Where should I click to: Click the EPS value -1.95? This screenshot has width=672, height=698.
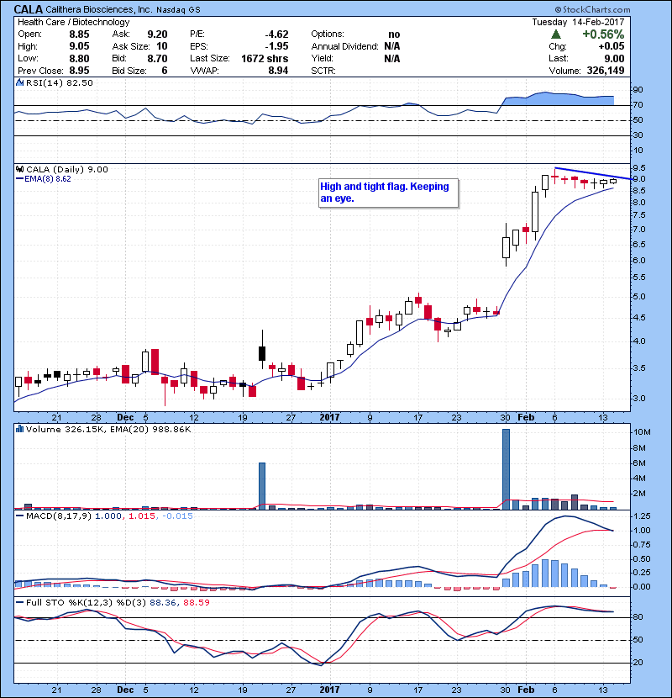coord(276,46)
